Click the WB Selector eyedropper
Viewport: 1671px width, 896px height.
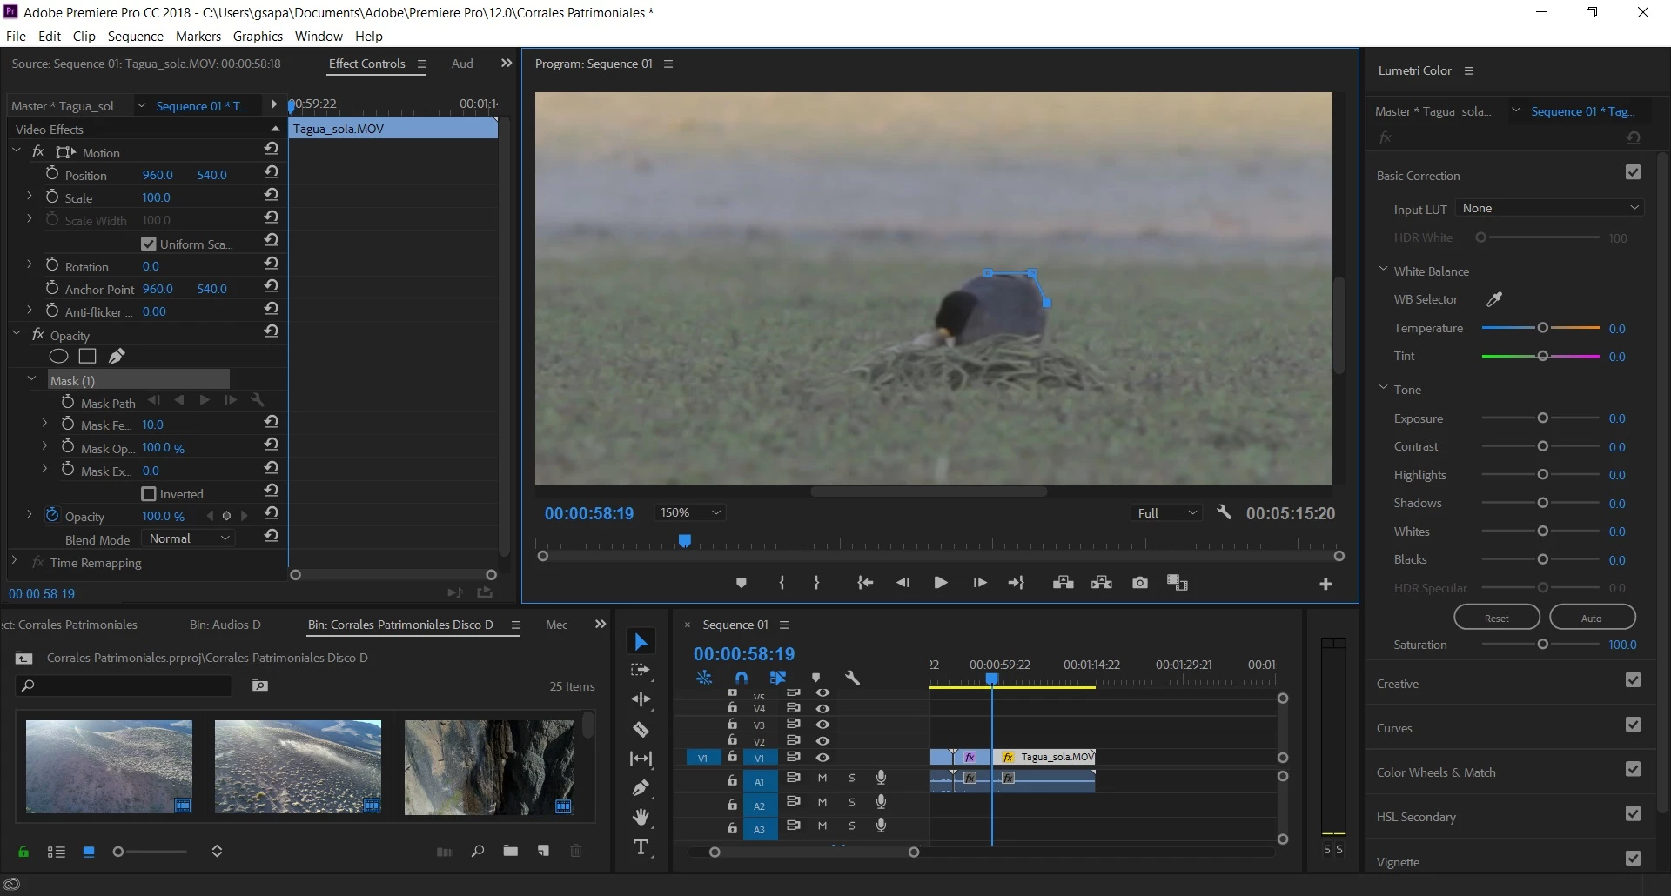pos(1494,299)
